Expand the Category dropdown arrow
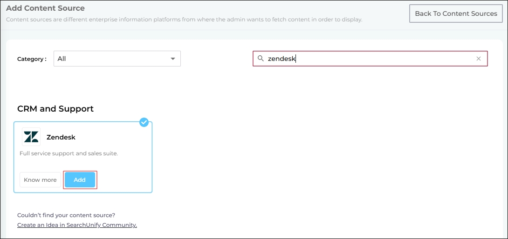The width and height of the screenshot is (508, 239). pos(173,59)
